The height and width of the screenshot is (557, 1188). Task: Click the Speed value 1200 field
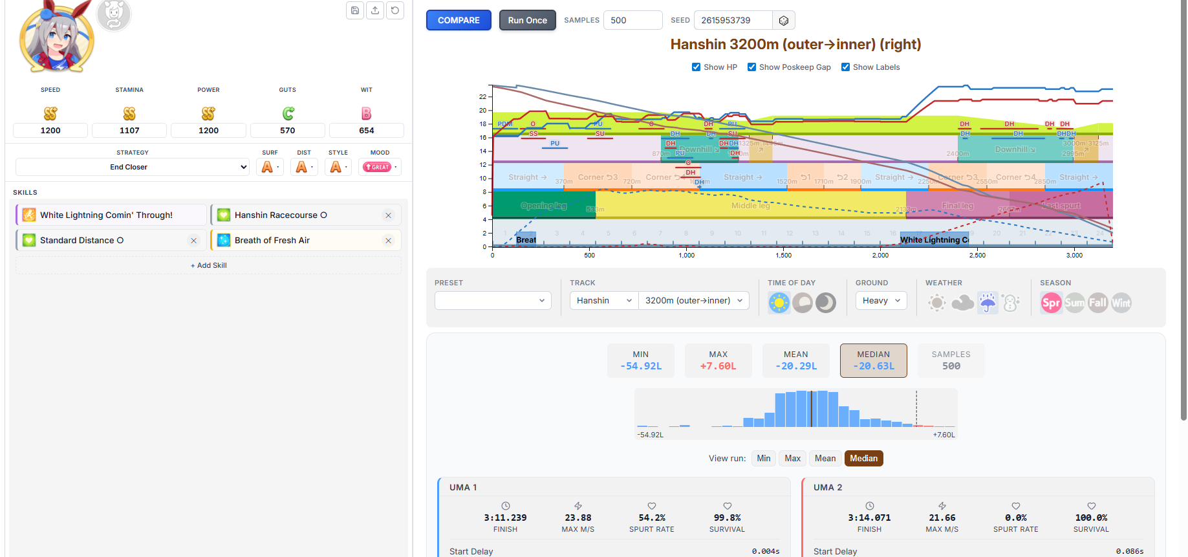coord(50,131)
